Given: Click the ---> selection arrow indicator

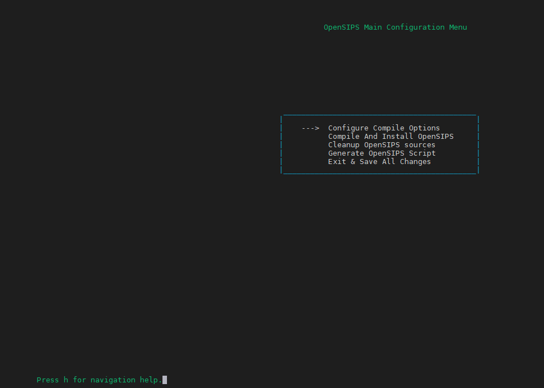Looking at the screenshot, I should point(310,128).
